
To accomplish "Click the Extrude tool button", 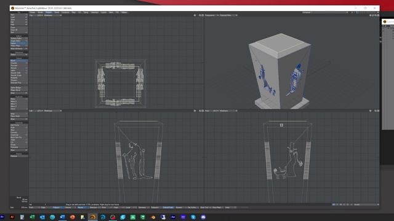I will click(x=19, y=68).
